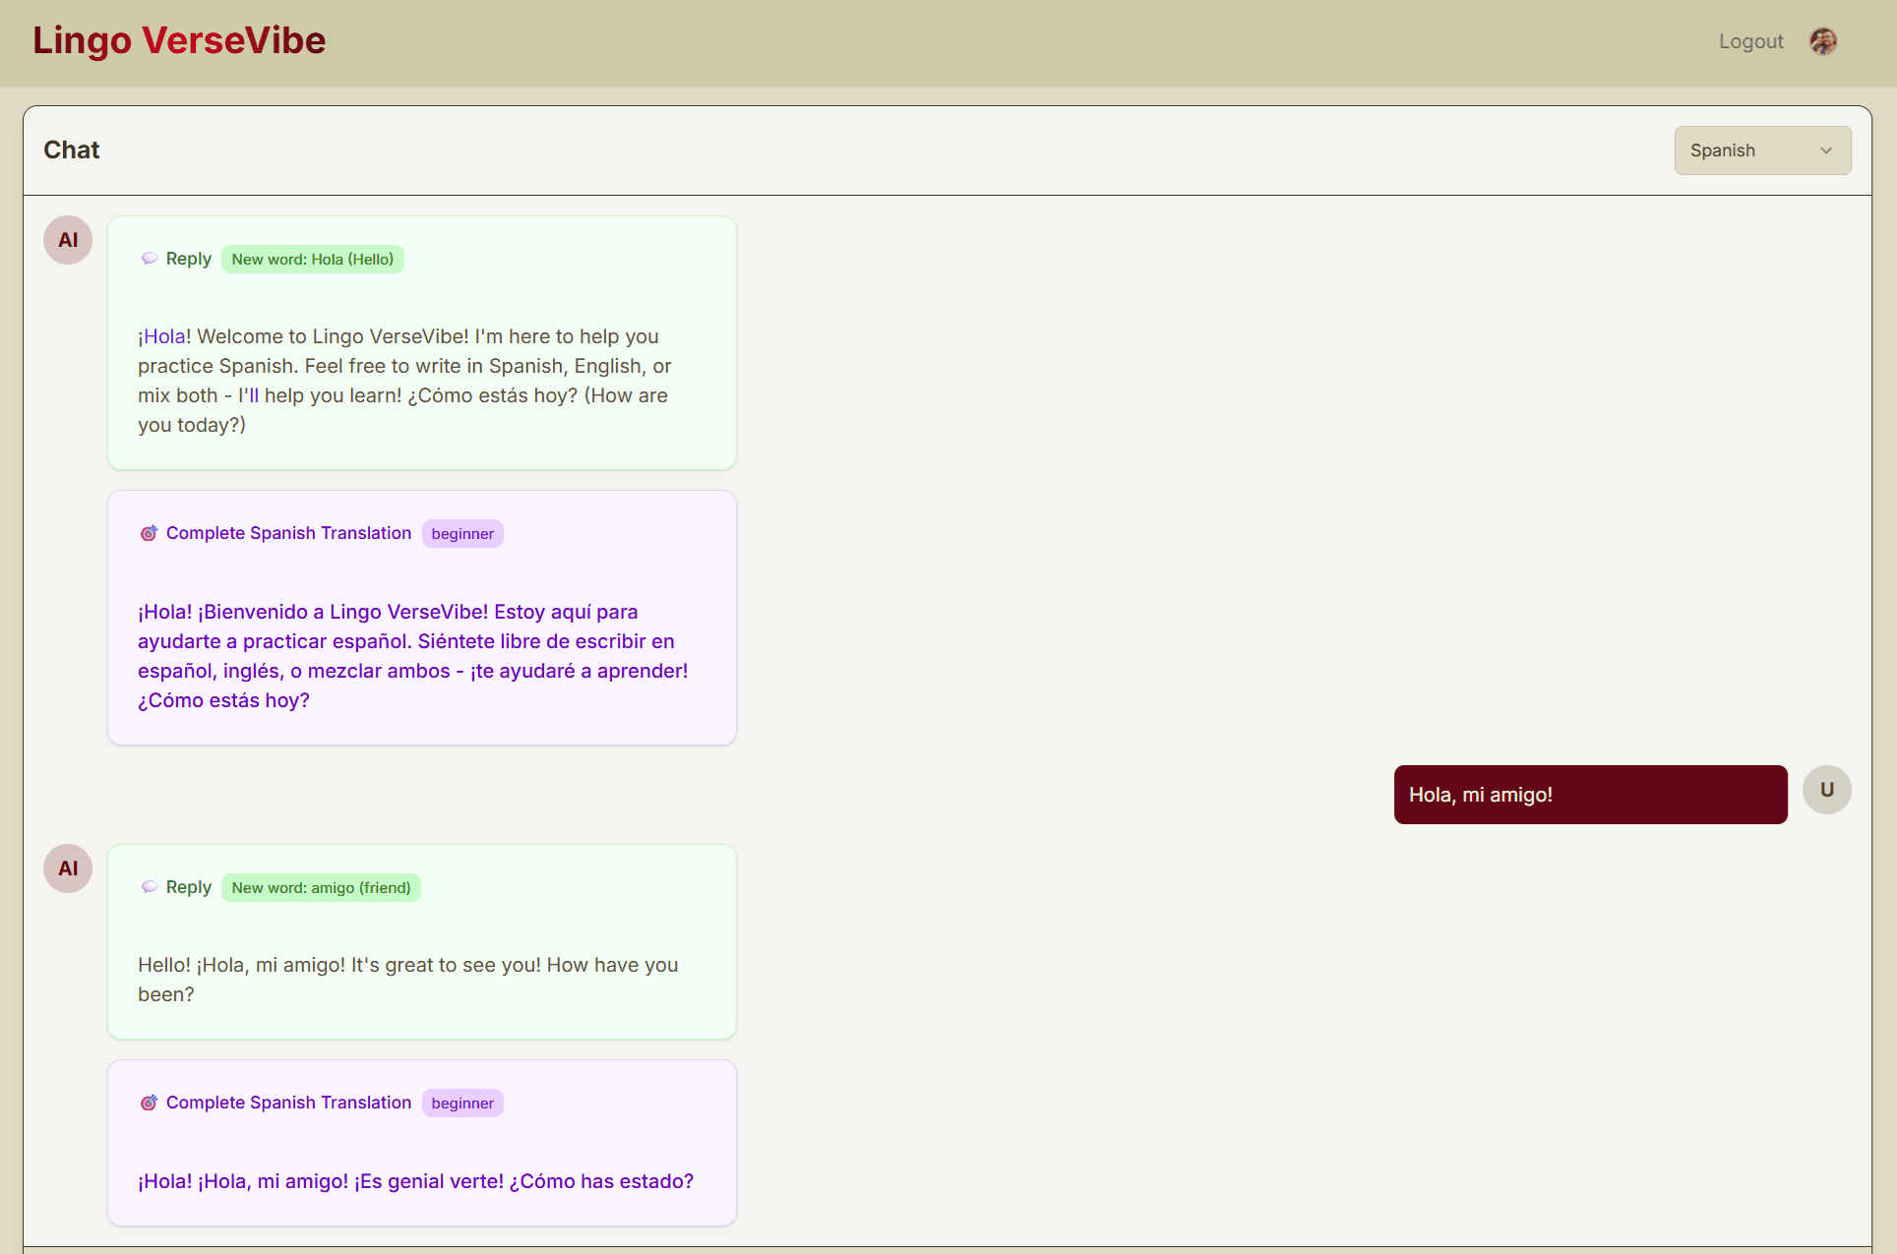
Task: Click the U user avatar badge
Action: 1826,790
